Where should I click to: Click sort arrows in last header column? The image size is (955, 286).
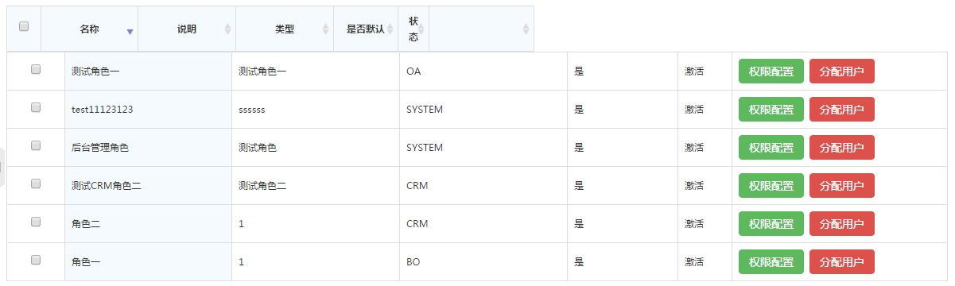pyautogui.click(x=526, y=29)
